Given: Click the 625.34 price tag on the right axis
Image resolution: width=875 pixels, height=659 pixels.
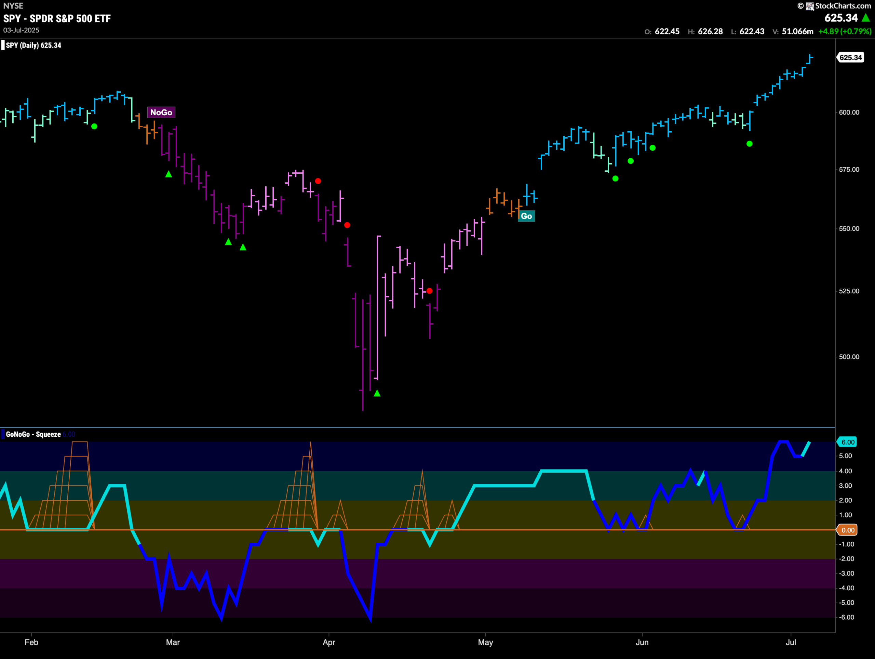Looking at the screenshot, I should (851, 57).
